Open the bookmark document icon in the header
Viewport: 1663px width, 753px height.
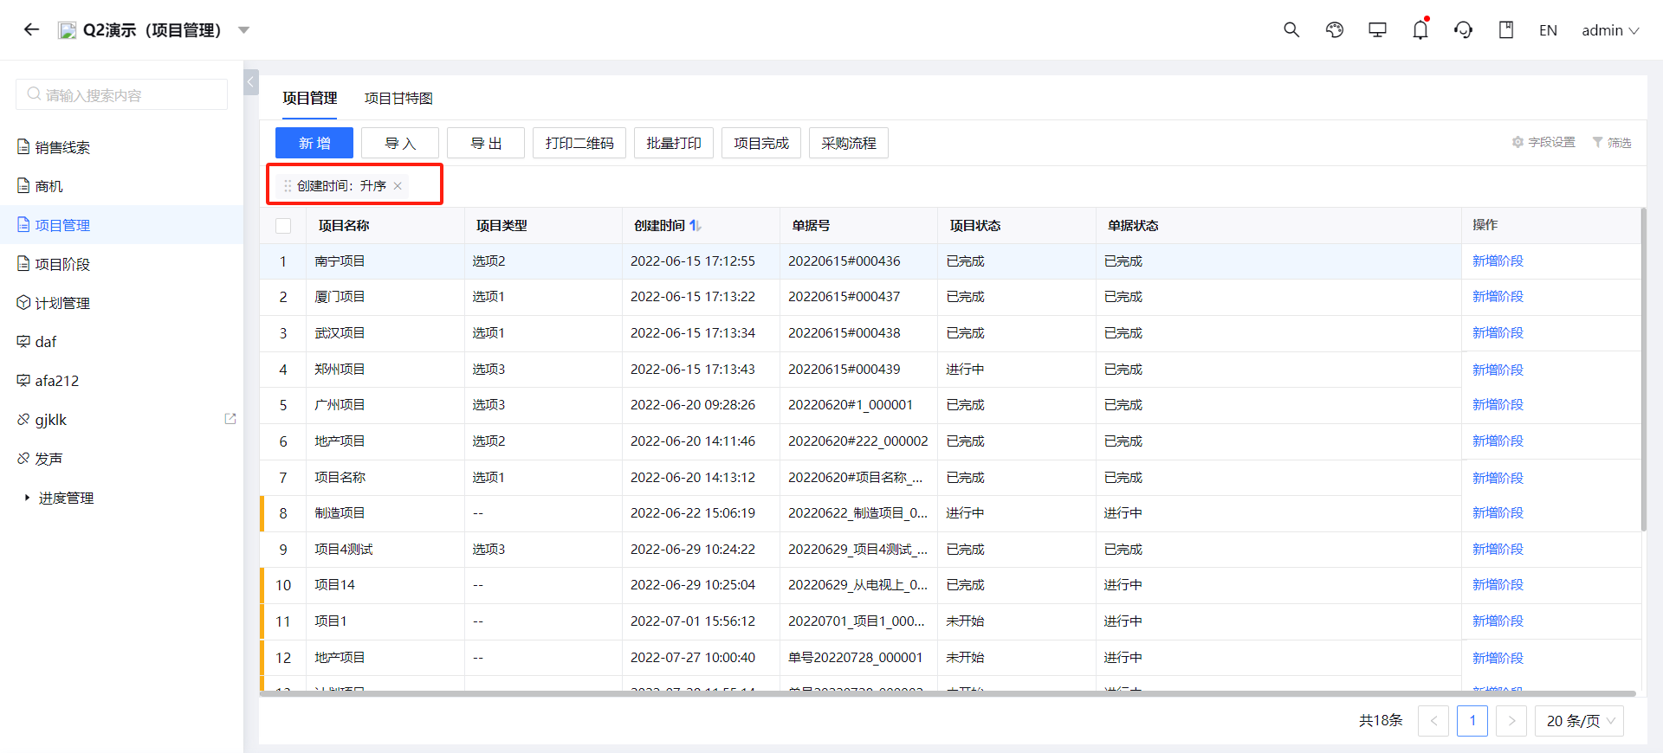point(1506,29)
